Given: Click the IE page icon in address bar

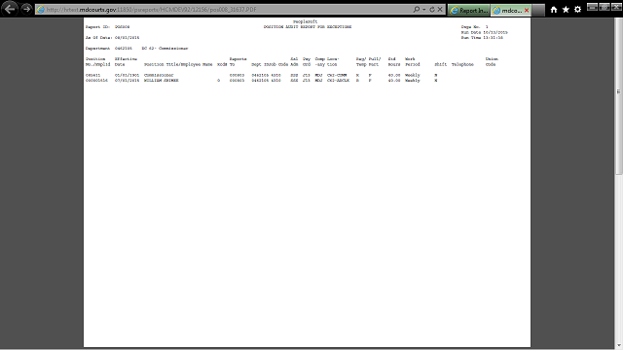Looking at the screenshot, I should click(x=41, y=9).
